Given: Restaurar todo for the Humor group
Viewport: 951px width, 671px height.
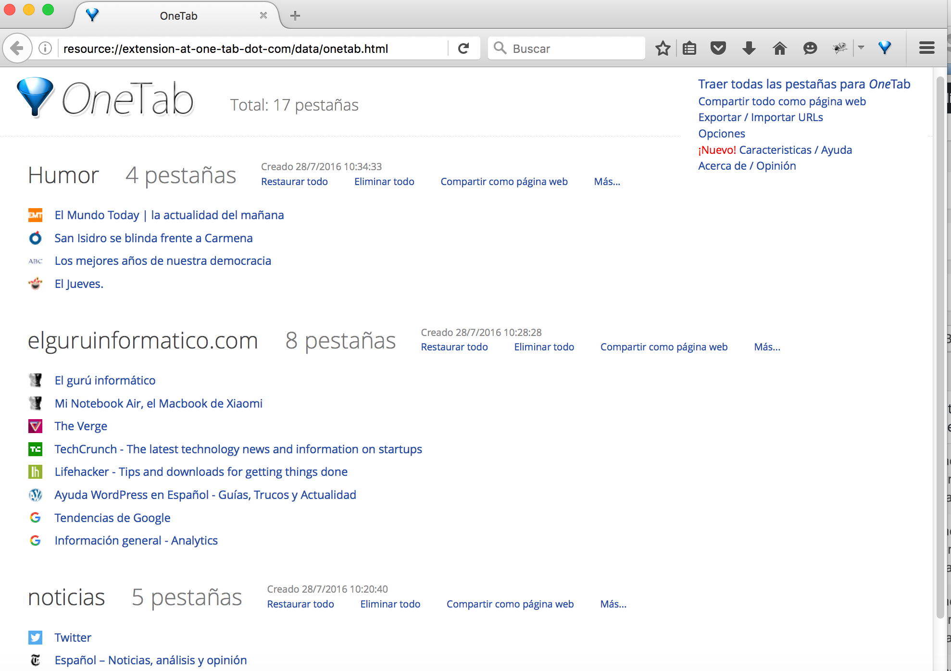Looking at the screenshot, I should 294,182.
